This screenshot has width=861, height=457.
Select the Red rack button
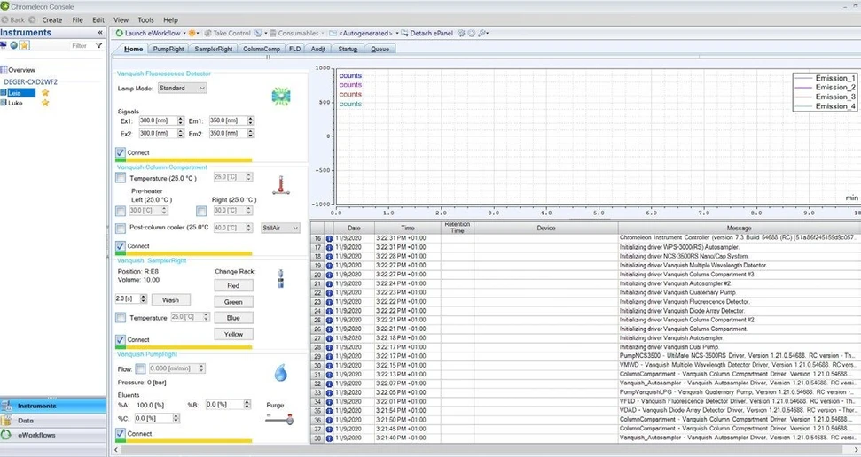233,286
